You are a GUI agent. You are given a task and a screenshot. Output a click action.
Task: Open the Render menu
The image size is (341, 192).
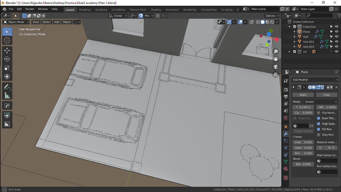30,9
